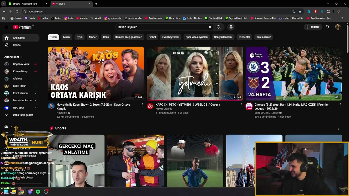This screenshot has height=196, width=349.
Task: Open options for Hayrettin Kaos Show video
Action: [142, 105]
